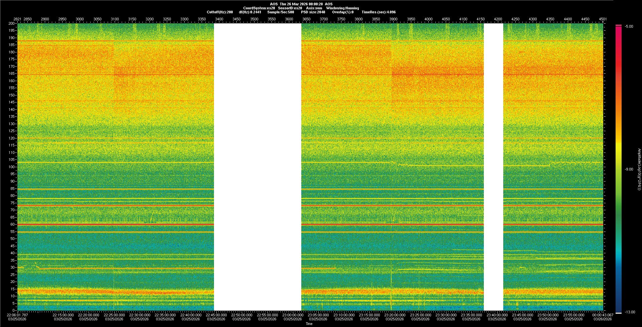Click the 22:06:01.787 start time label
The width and height of the screenshot is (642, 327).
(x=18, y=315)
